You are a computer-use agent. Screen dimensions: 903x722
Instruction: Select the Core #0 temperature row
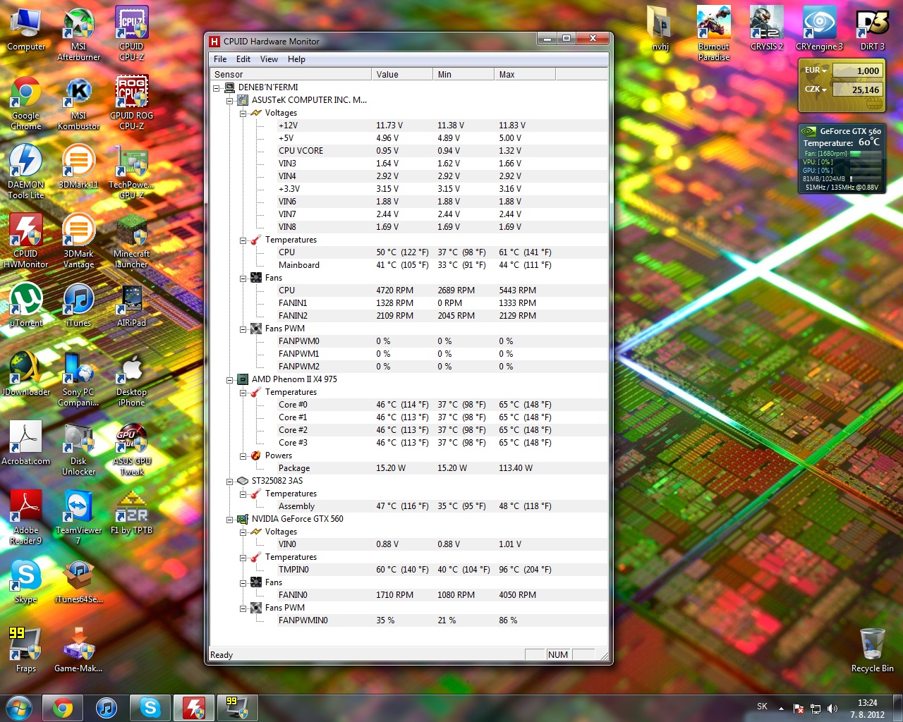[409, 405]
